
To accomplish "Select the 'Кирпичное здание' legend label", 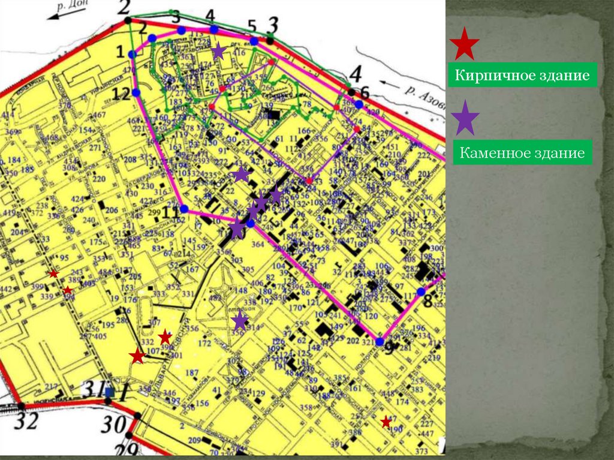I will 522,74.
